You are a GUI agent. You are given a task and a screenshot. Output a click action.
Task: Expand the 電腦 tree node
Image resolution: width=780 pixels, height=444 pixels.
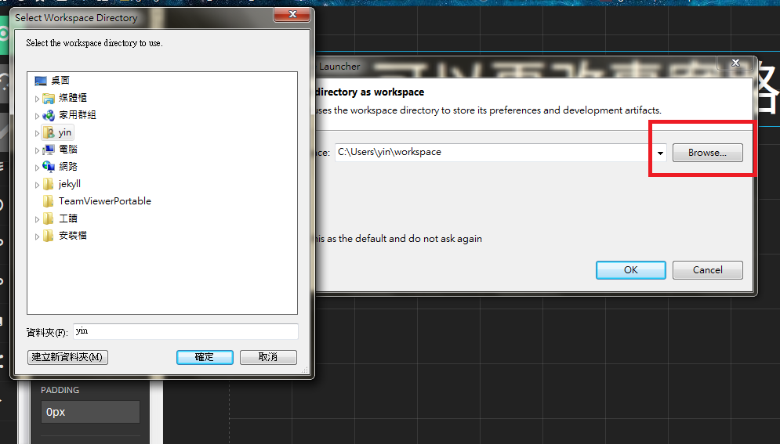click(x=37, y=150)
